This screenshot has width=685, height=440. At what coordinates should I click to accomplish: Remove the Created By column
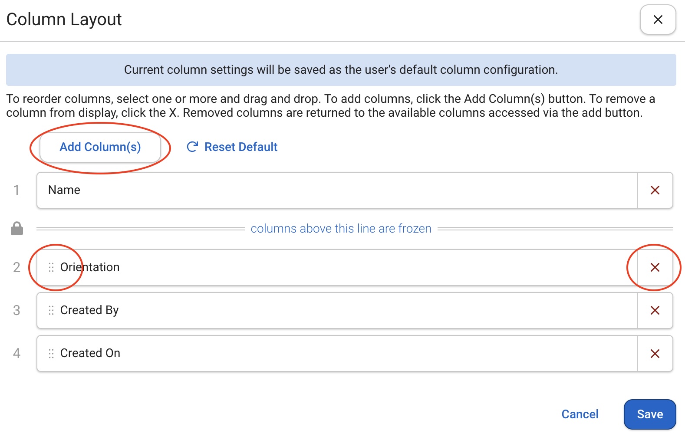(655, 310)
